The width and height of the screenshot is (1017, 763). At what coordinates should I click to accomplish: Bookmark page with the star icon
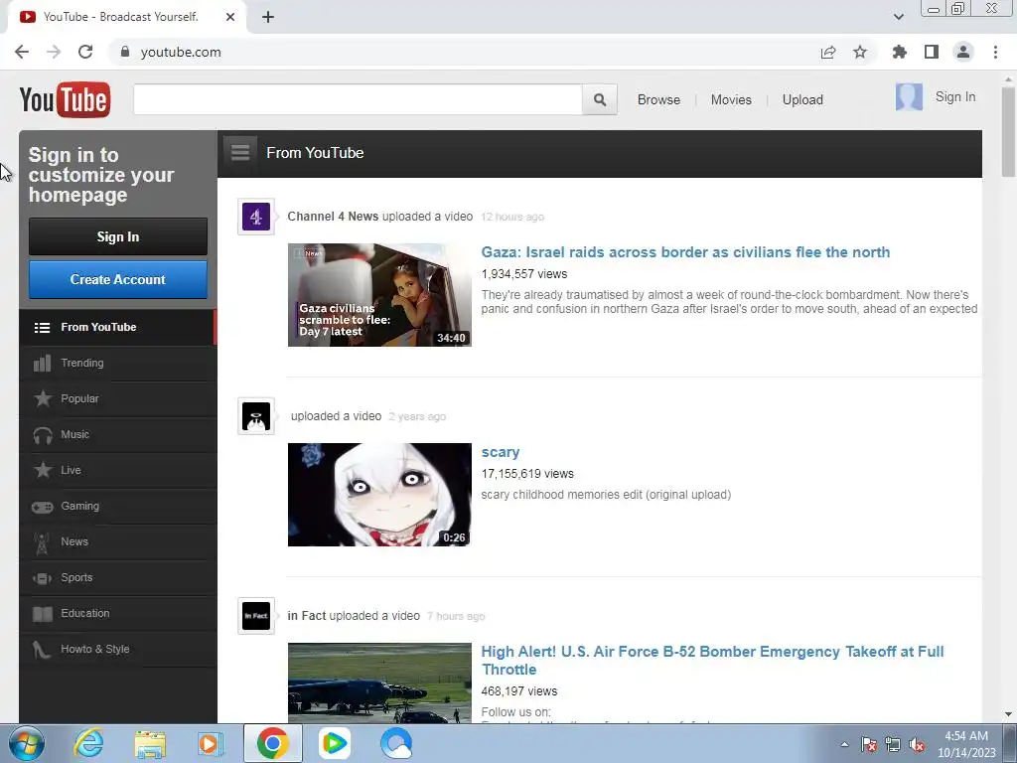coord(860,52)
